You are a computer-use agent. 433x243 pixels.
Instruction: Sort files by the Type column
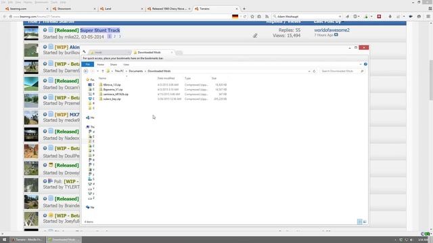[x=188, y=78]
